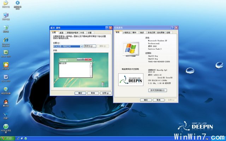Image resolution: width=226 pixels, height=141 pixels.
Task: Click the "Service Pack 3" text in System Properties
Action: [155, 49]
